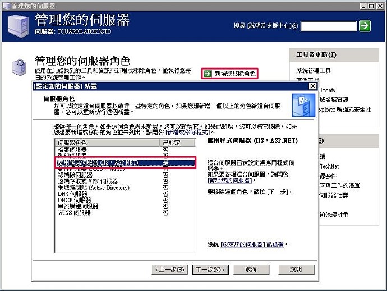This screenshot has width=387, height=291.
Task: Click green arrow beside 新增或移除角色
Action: click(208, 74)
